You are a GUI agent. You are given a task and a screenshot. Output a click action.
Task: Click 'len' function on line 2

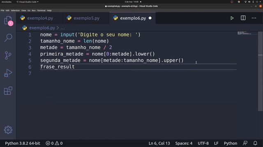point(88,41)
